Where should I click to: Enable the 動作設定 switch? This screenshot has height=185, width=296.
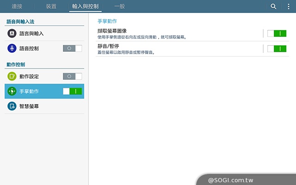click(73, 76)
